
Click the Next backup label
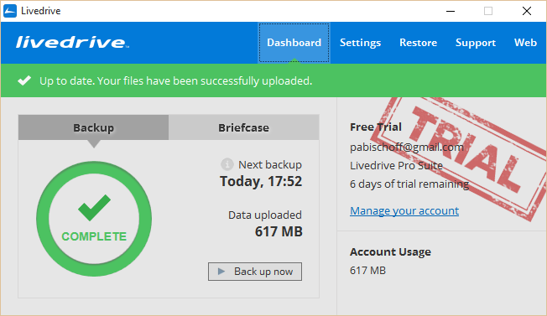click(270, 164)
